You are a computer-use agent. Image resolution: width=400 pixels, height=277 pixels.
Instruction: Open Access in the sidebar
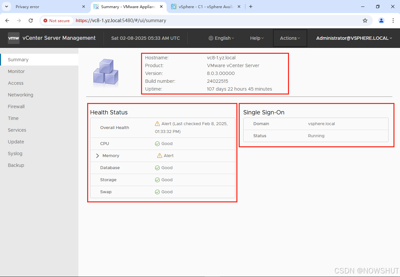click(39, 83)
